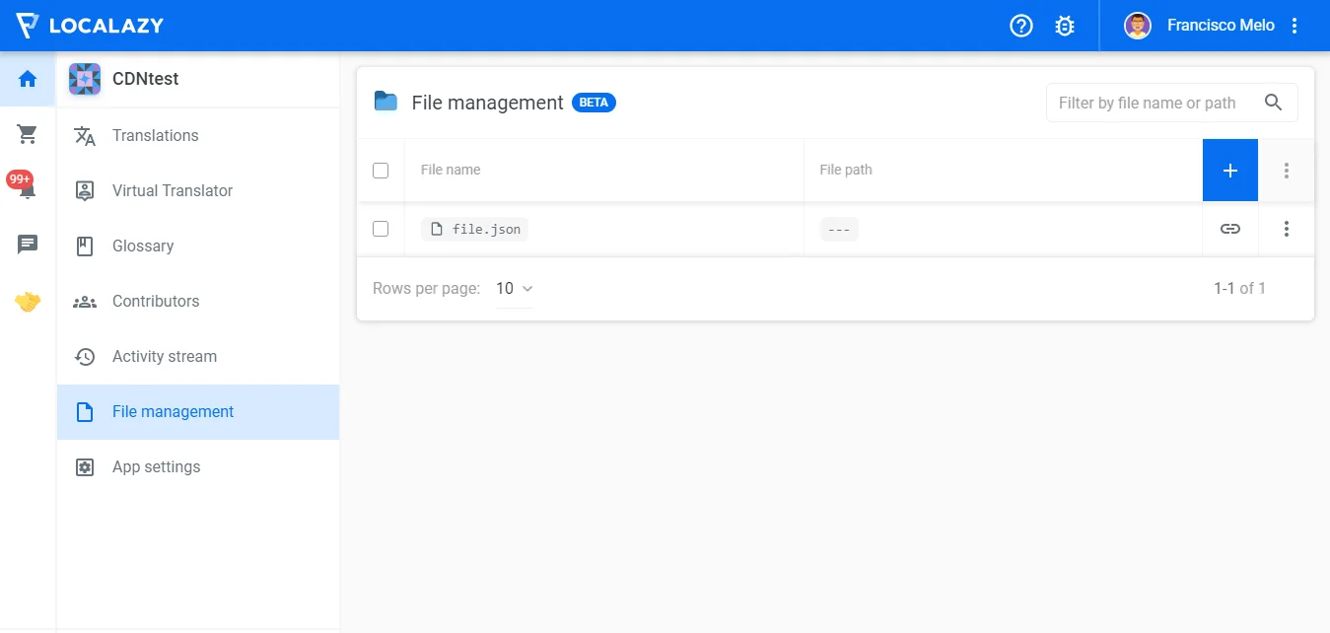This screenshot has width=1330, height=633.
Task: Open the help question mark icon
Action: (1021, 26)
